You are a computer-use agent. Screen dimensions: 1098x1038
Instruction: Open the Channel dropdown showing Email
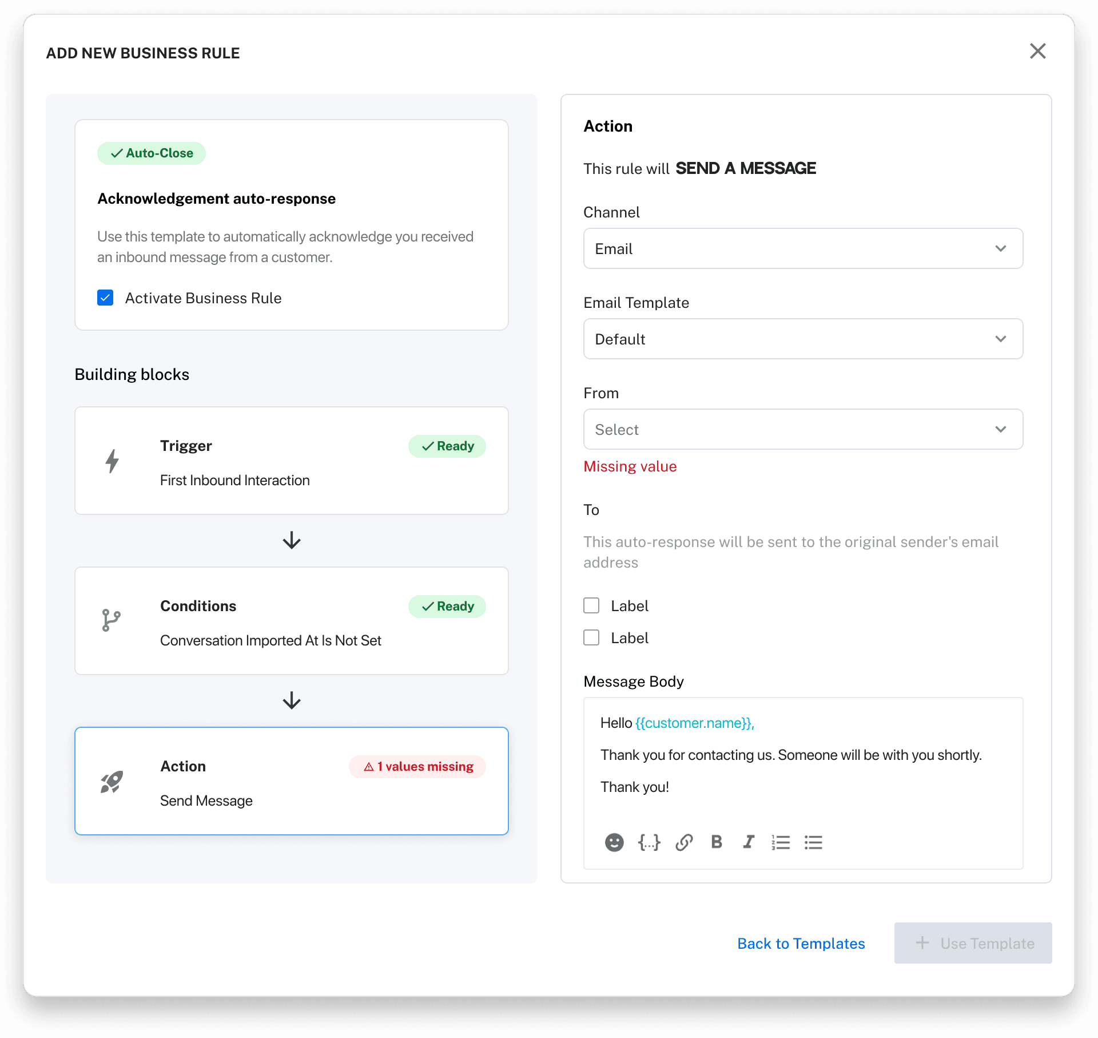[x=803, y=248]
